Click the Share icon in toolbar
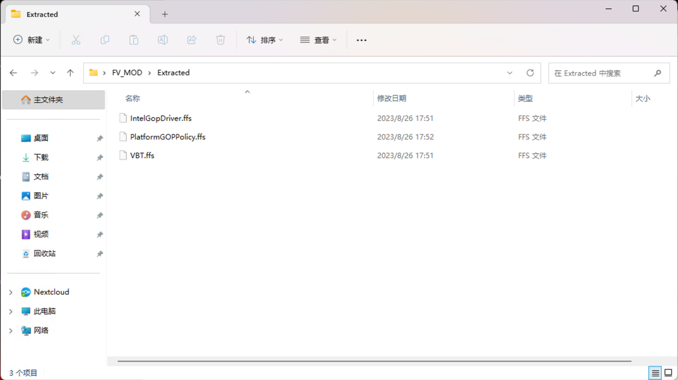The image size is (678, 380). pyautogui.click(x=192, y=40)
